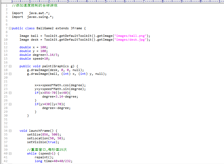Collapse the fold marker on the drawImage line

point(10,73)
